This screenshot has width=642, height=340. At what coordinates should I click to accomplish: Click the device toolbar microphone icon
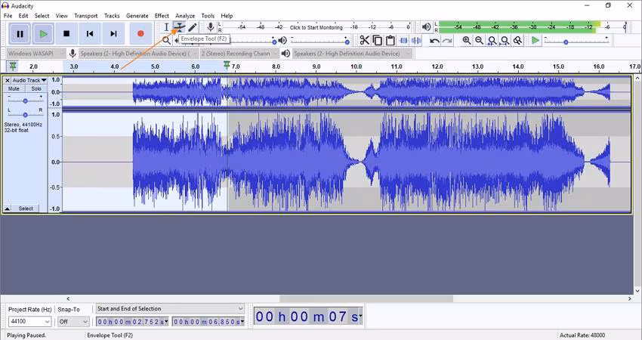pyautogui.click(x=73, y=53)
